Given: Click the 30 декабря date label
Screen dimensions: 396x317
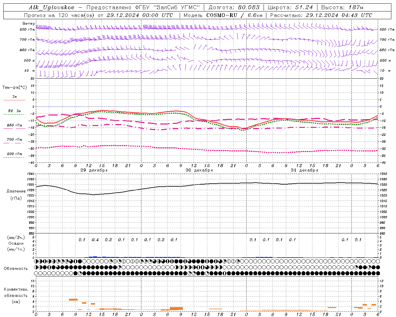Looking at the screenshot, I should tap(199, 170).
